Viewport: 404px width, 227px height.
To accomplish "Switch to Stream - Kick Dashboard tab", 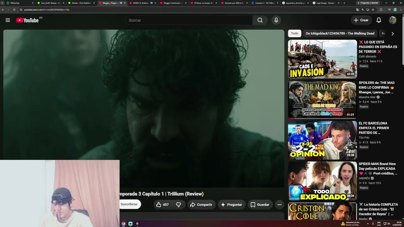I will pos(81,3).
